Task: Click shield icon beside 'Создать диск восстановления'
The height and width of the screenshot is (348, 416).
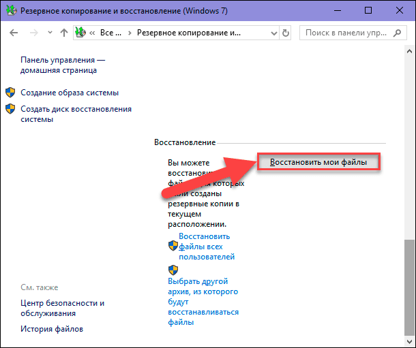Action: pos(10,108)
